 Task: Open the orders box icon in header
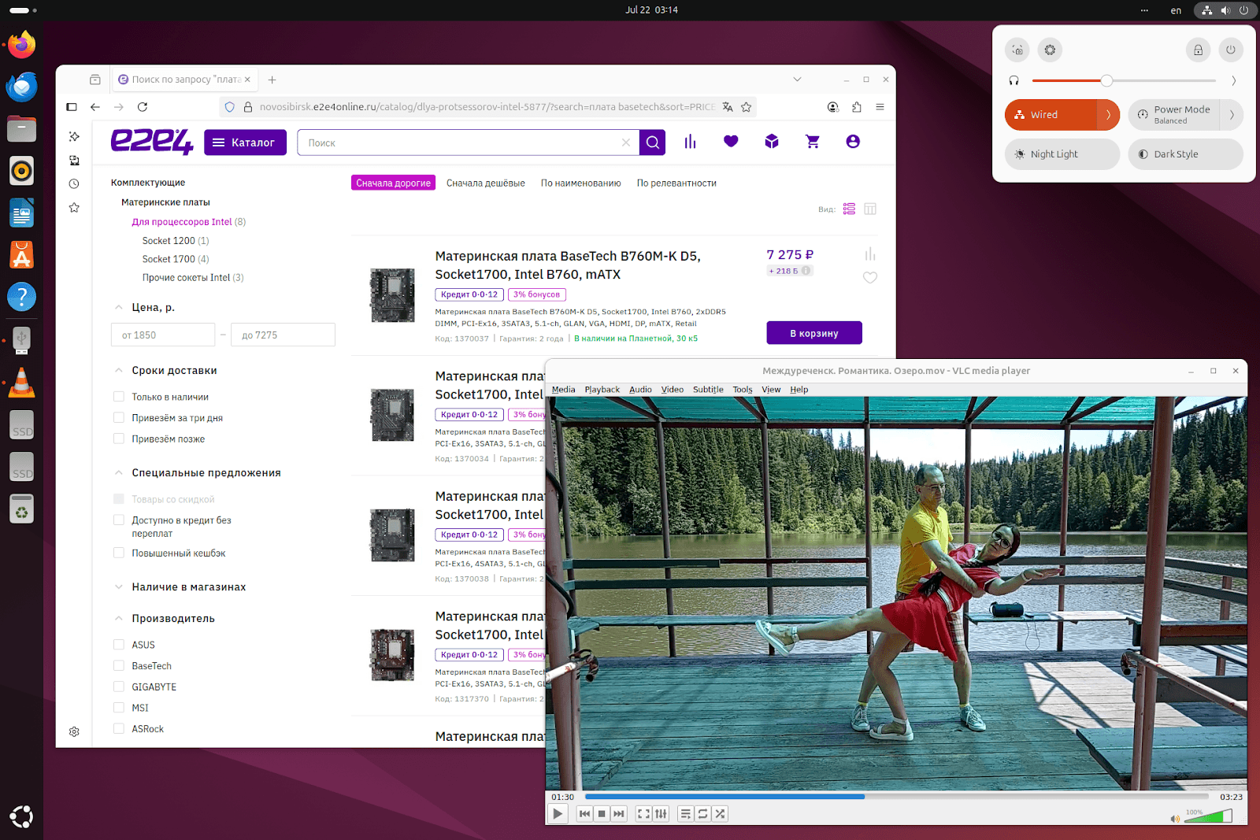pos(772,142)
